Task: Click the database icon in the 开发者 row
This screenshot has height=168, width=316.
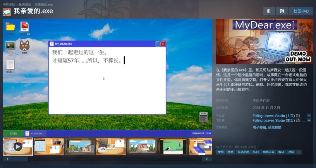Action: (298, 116)
